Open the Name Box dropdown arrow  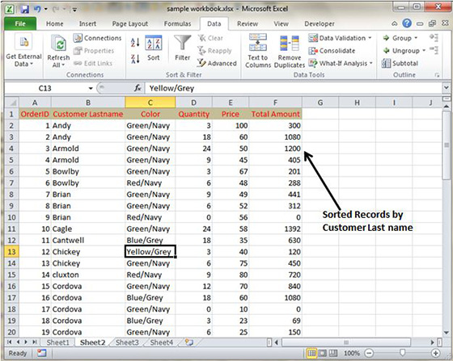click(91, 88)
